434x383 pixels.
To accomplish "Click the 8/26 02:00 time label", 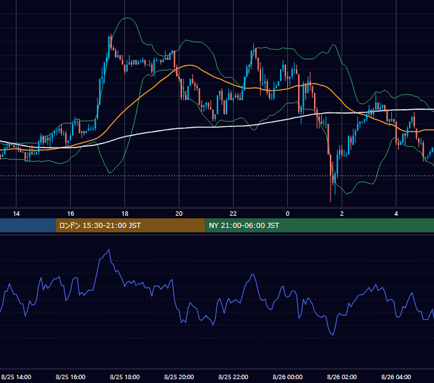I will pyautogui.click(x=342, y=377).
